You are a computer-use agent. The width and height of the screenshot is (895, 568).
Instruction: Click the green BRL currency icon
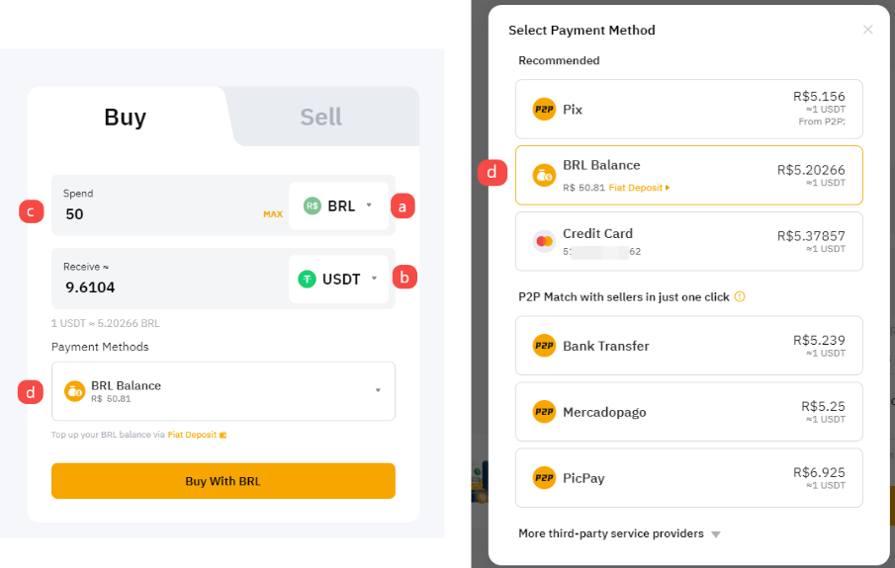313,206
